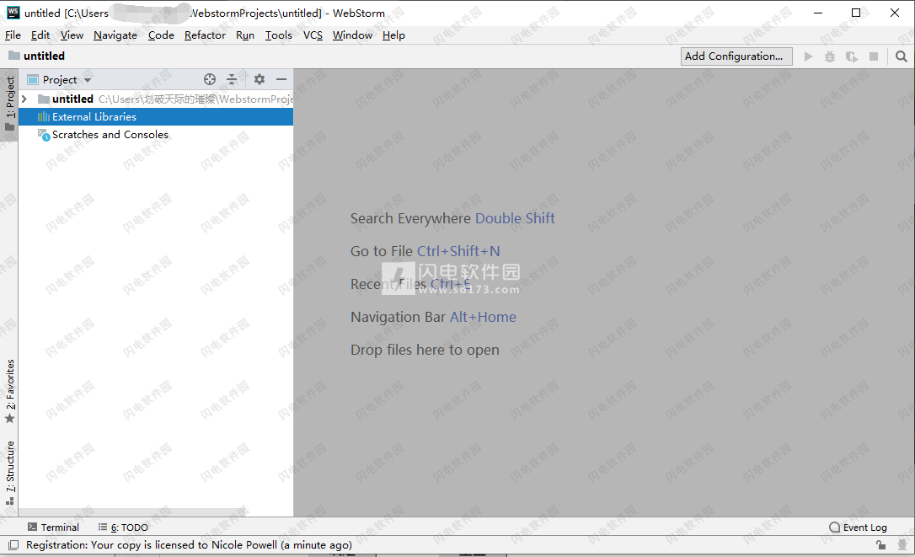
Task: Open the Help menu
Action: [394, 35]
